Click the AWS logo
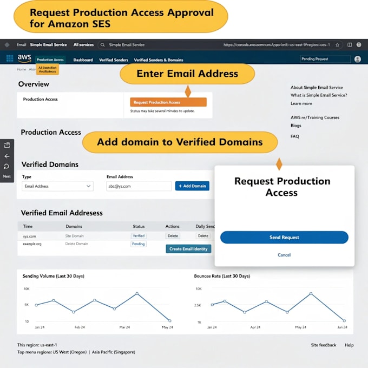This screenshot has width=368, height=368. coord(24,58)
